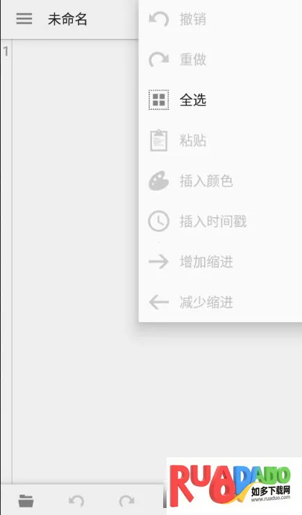
Task: Choose 重做 from the popup menu
Action: click(x=220, y=59)
